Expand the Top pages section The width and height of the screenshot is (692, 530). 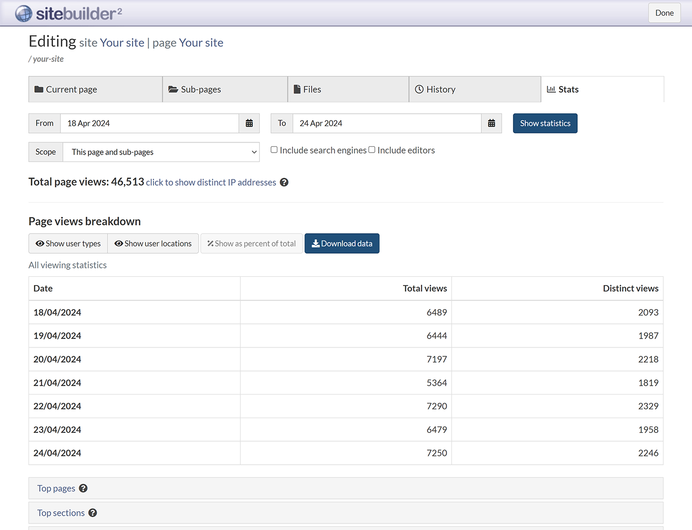[x=56, y=488]
